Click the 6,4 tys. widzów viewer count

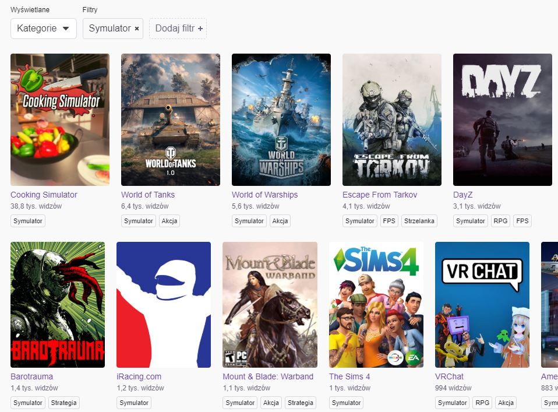pyautogui.click(x=145, y=206)
